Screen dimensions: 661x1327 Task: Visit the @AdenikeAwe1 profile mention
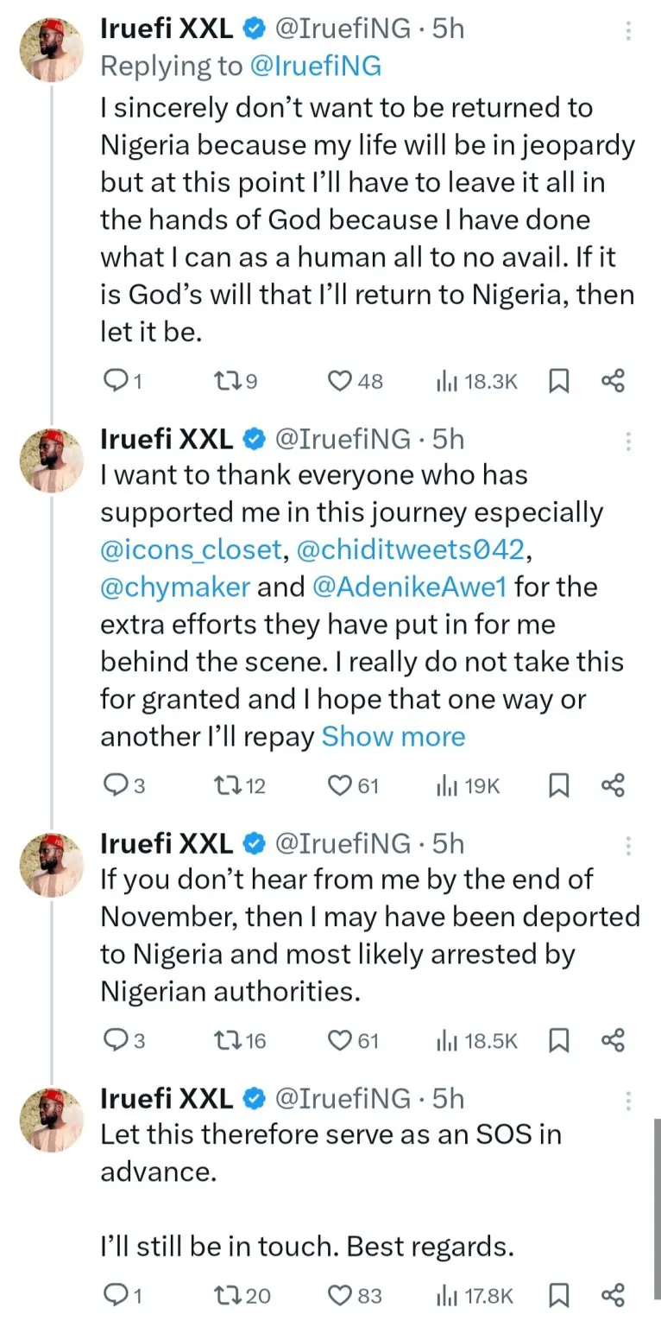(x=413, y=587)
